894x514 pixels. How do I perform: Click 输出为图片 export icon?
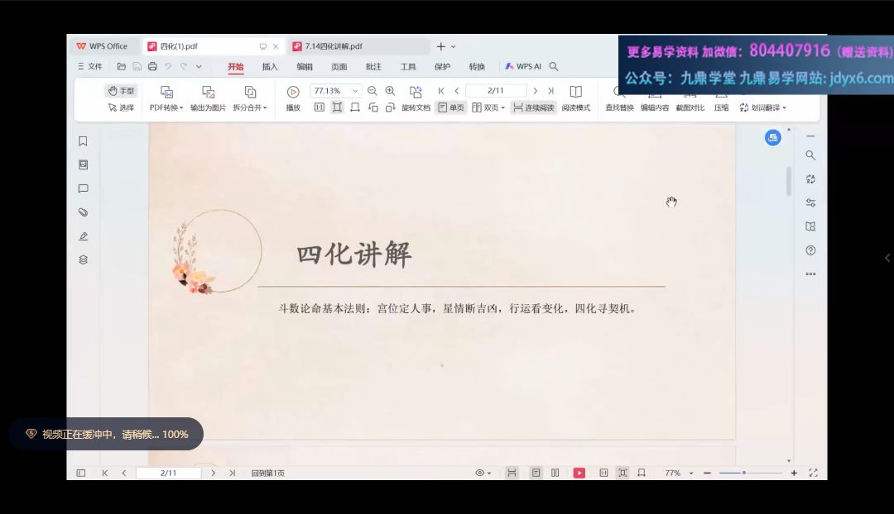point(208,92)
